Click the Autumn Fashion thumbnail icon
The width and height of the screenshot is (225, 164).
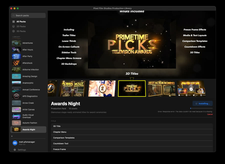pyautogui.click(x=16, y=123)
